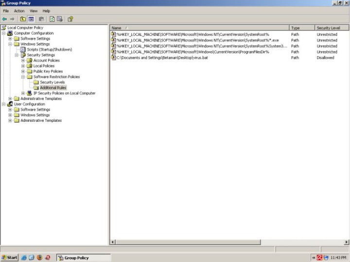The image size is (350, 262).
Task: Expand the Account Policies node
Action: 23,60
